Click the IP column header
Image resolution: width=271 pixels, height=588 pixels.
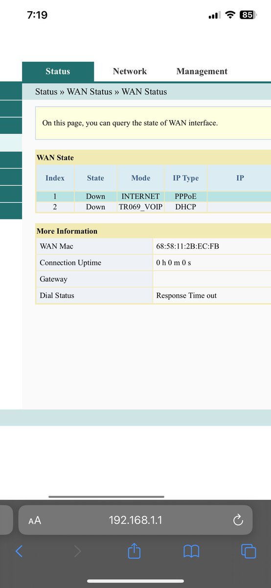tap(240, 178)
